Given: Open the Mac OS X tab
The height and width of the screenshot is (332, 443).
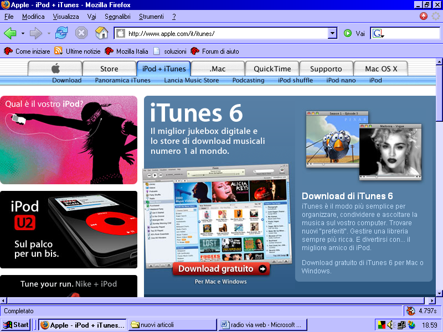Looking at the screenshot, I should (x=381, y=69).
